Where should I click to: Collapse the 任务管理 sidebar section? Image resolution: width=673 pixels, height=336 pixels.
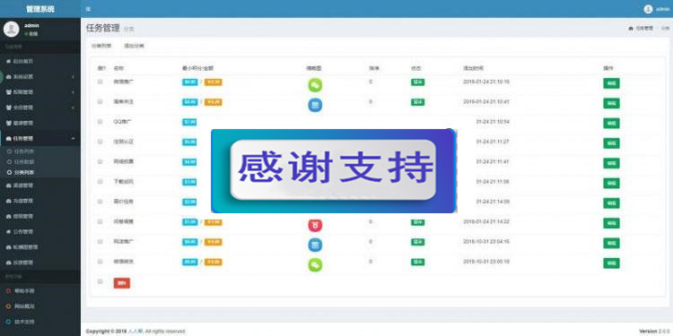[40, 138]
